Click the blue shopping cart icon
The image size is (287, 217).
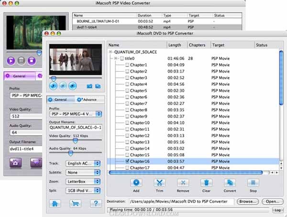75,204
